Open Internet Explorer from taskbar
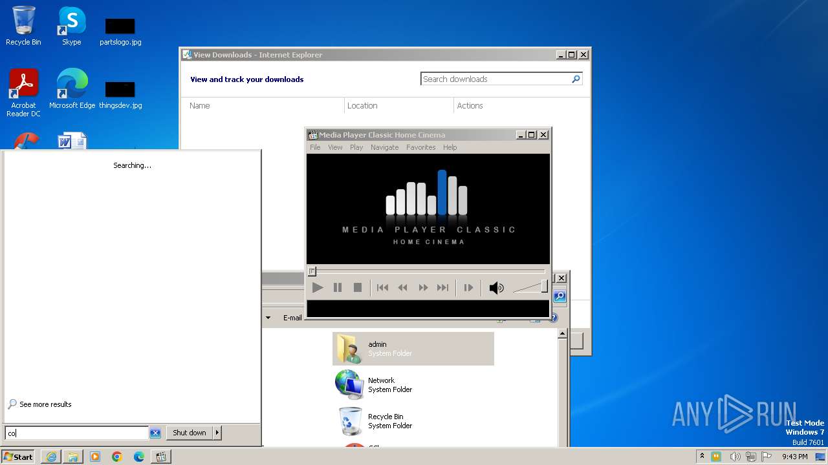The height and width of the screenshot is (465, 828). [51, 457]
